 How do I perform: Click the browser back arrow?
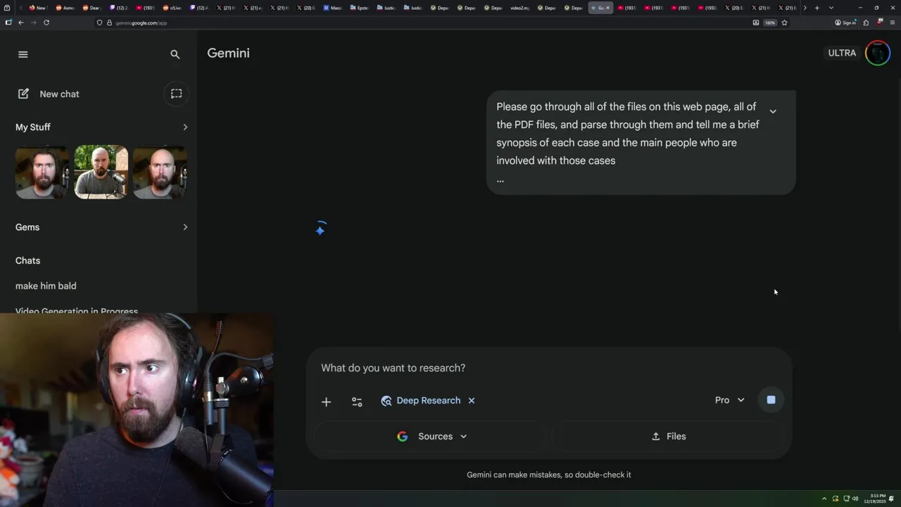[x=20, y=23]
